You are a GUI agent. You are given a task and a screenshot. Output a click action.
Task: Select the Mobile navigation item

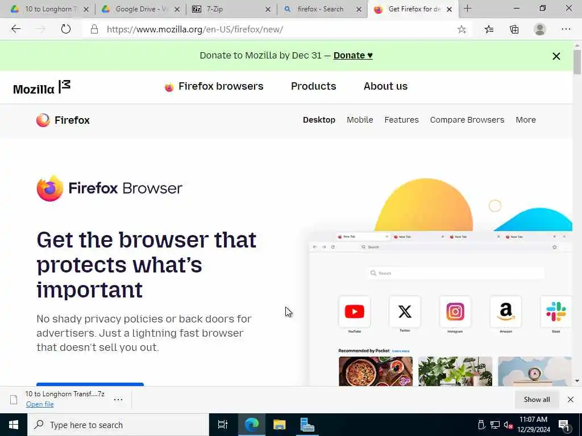360,120
